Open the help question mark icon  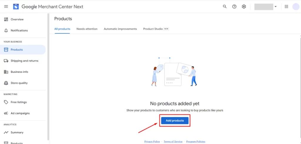click(234, 6)
